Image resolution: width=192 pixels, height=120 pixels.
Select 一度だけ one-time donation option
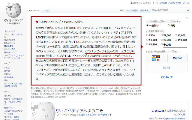pyautogui.click(x=147, y=25)
